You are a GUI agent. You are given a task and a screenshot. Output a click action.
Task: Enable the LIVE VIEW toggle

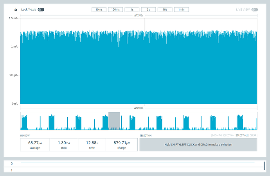(254, 9)
